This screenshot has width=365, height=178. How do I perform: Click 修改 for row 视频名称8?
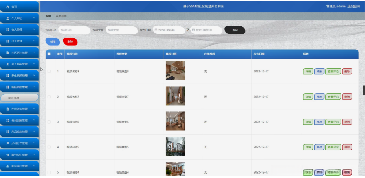[x=319, y=72]
